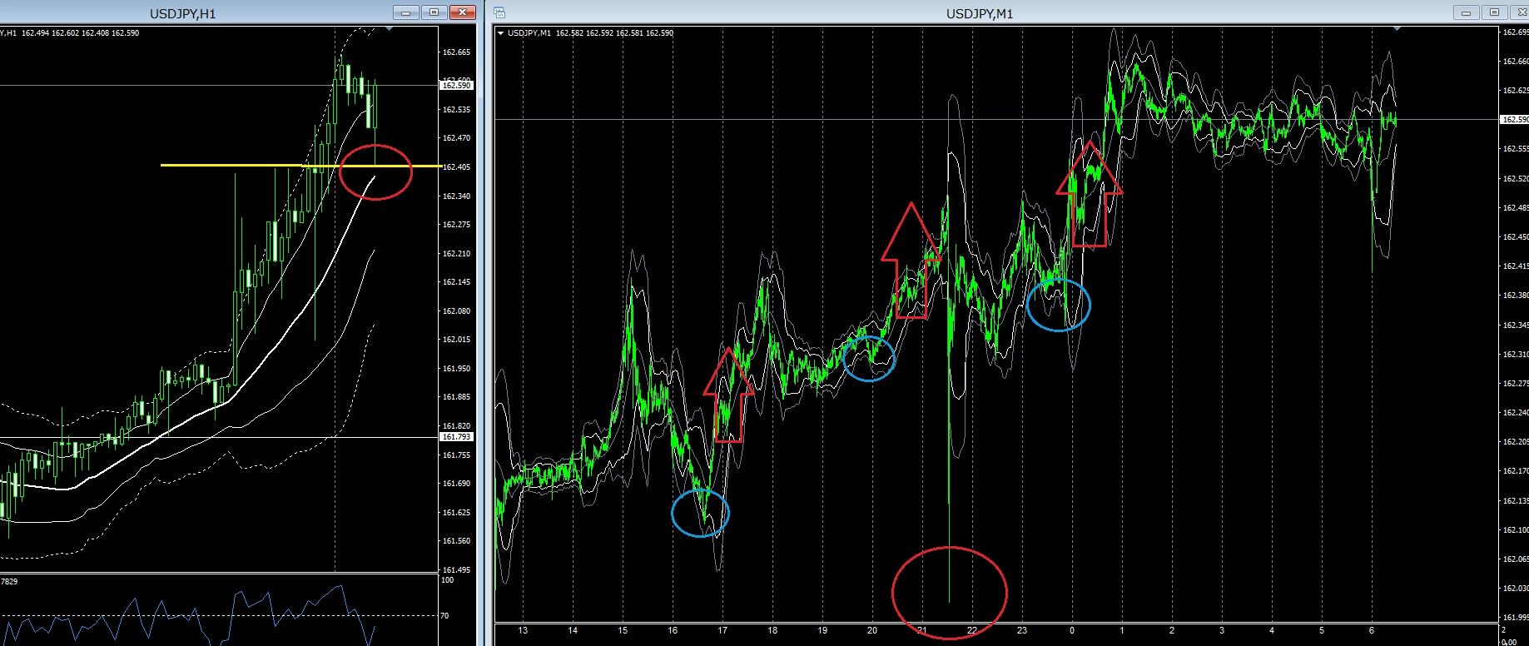
Task: Click the 161.793 price level label
Action: pyautogui.click(x=456, y=437)
